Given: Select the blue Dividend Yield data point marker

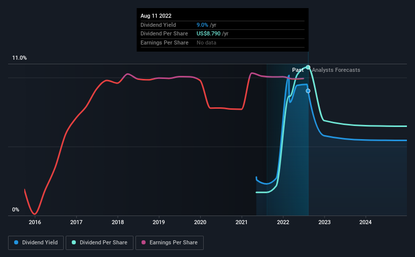Looking at the screenshot, I should click(308, 91).
